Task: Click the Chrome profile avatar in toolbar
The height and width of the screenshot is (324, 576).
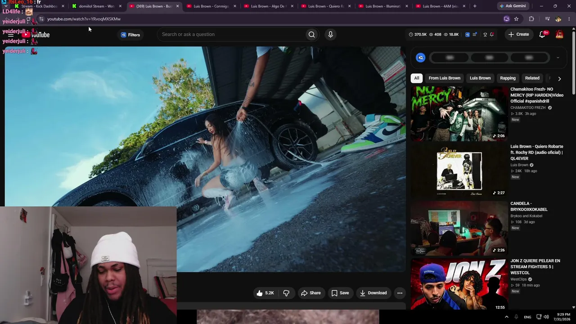Action: click(x=558, y=19)
